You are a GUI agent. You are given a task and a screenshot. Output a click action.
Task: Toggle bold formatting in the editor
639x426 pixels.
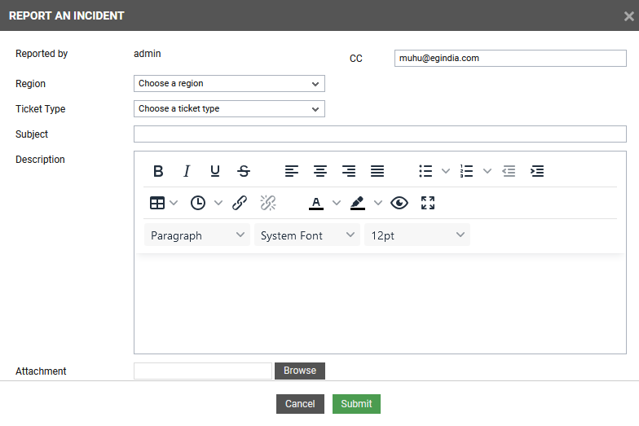158,171
